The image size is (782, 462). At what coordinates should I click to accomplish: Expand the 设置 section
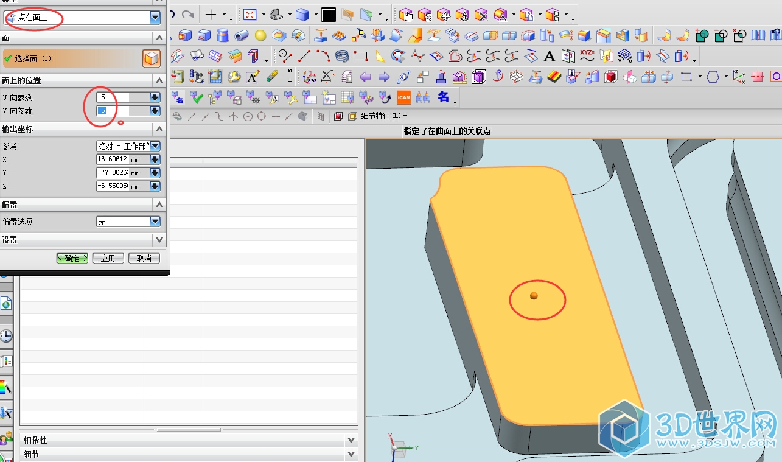click(x=159, y=240)
